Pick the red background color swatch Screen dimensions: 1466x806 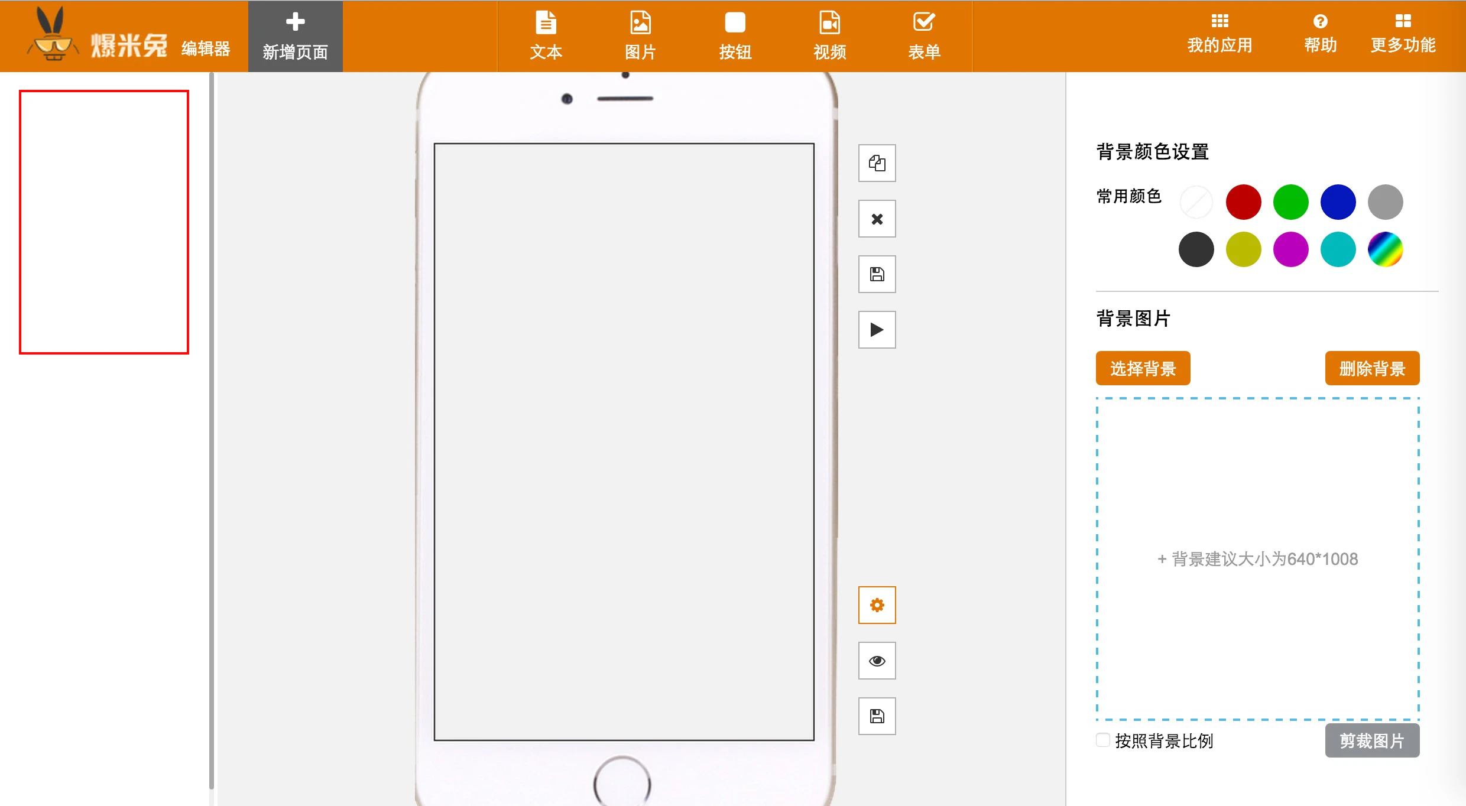pyautogui.click(x=1243, y=202)
